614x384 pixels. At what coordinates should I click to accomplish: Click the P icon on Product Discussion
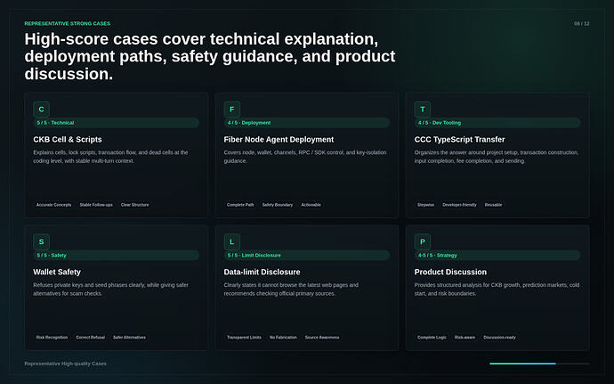click(x=423, y=242)
